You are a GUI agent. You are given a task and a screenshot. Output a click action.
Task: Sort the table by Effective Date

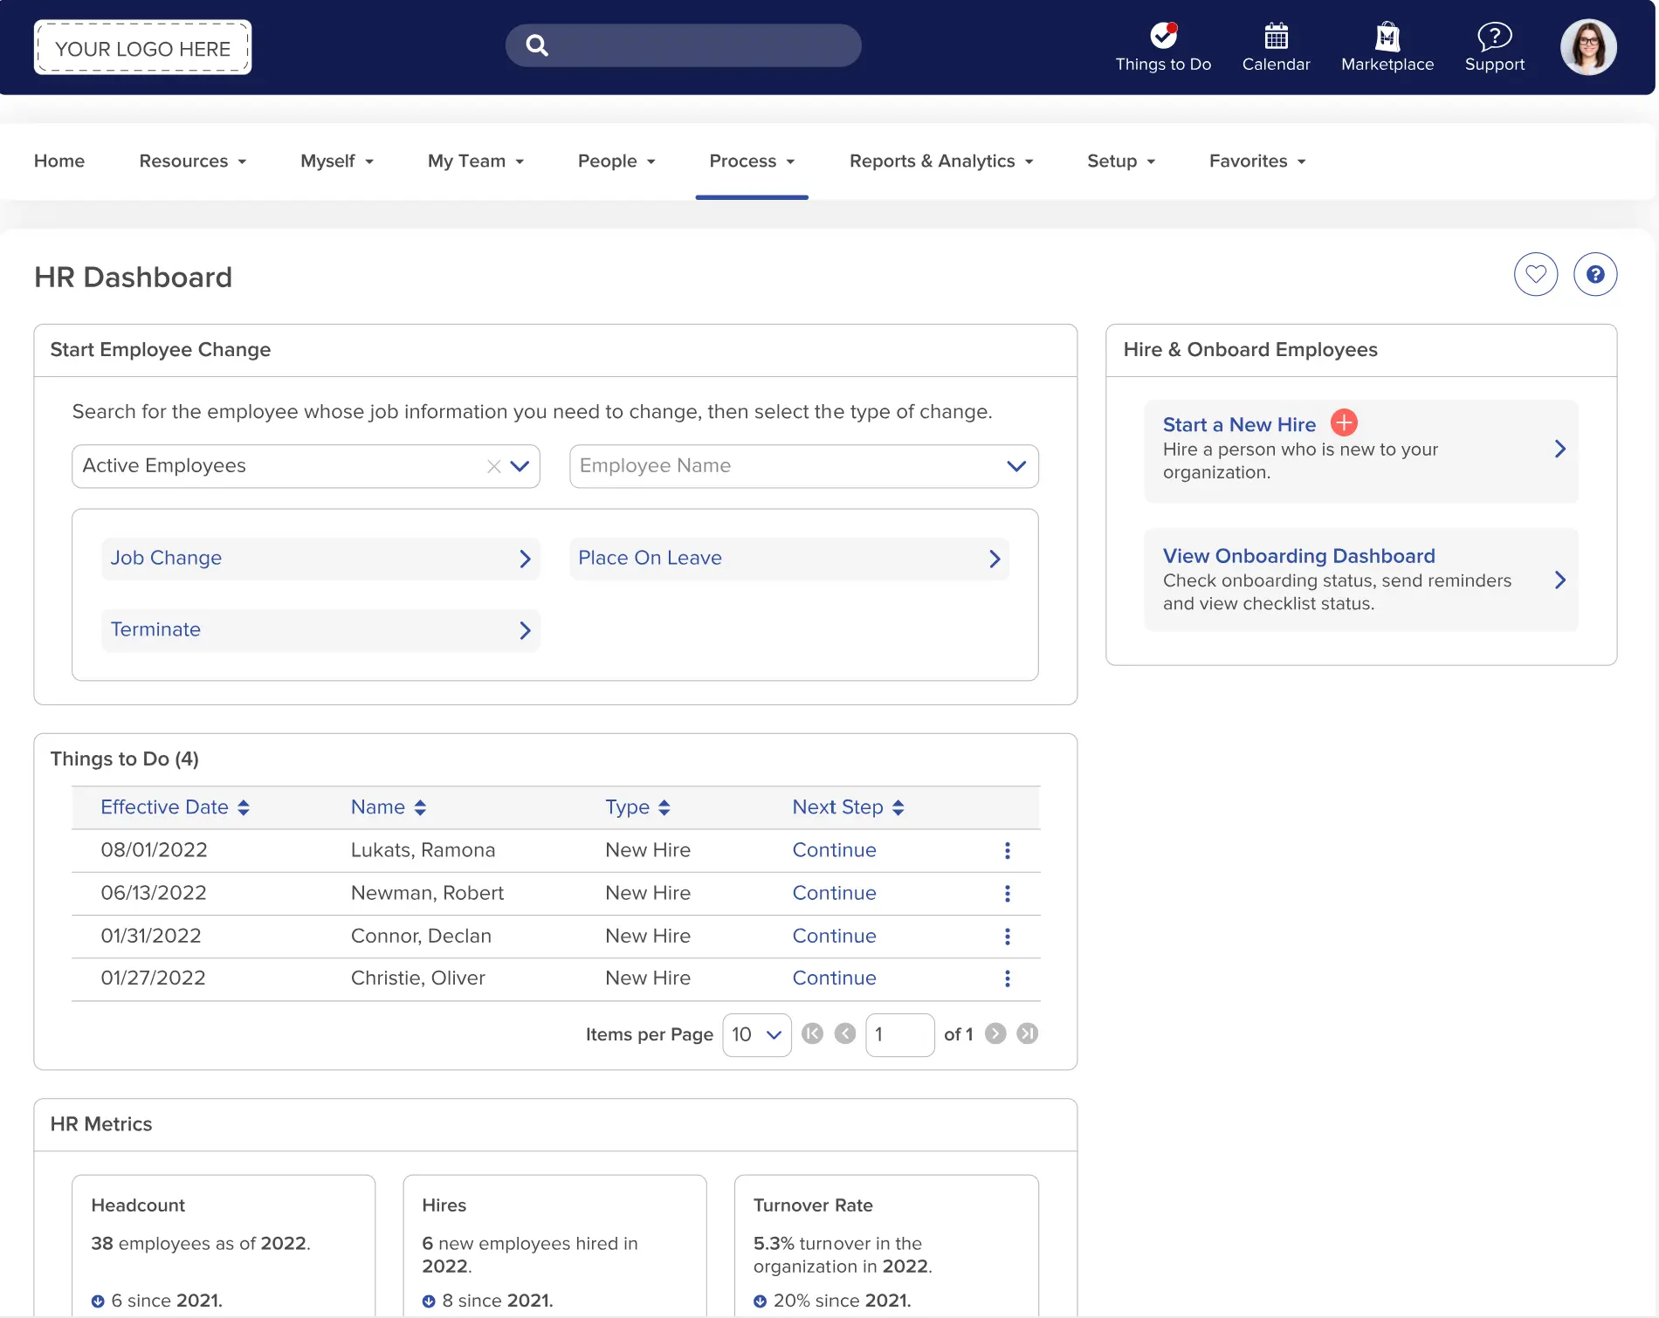[x=175, y=807]
